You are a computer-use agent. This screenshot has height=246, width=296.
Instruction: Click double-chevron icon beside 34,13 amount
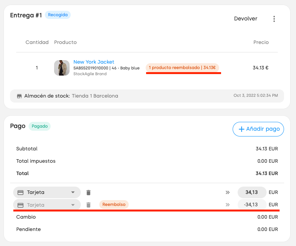pyautogui.click(x=228, y=192)
